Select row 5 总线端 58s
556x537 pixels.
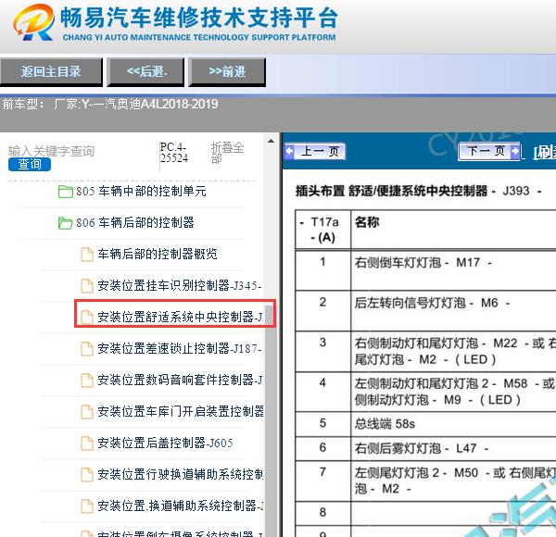[425, 424]
